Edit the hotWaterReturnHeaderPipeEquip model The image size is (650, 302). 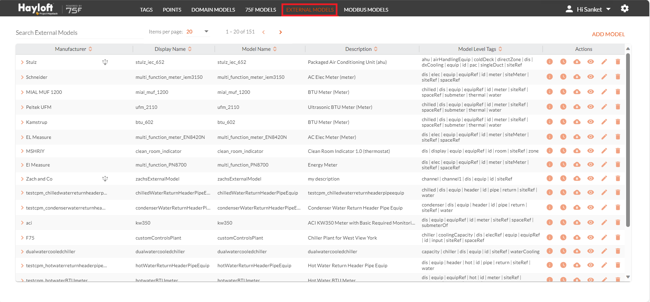[x=604, y=265]
